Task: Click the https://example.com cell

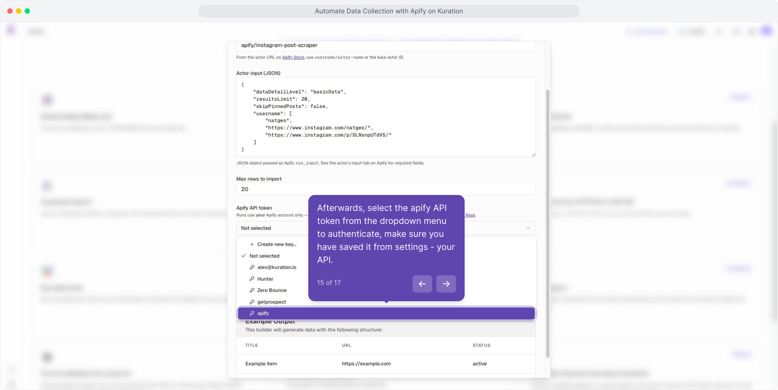Action: (x=366, y=364)
